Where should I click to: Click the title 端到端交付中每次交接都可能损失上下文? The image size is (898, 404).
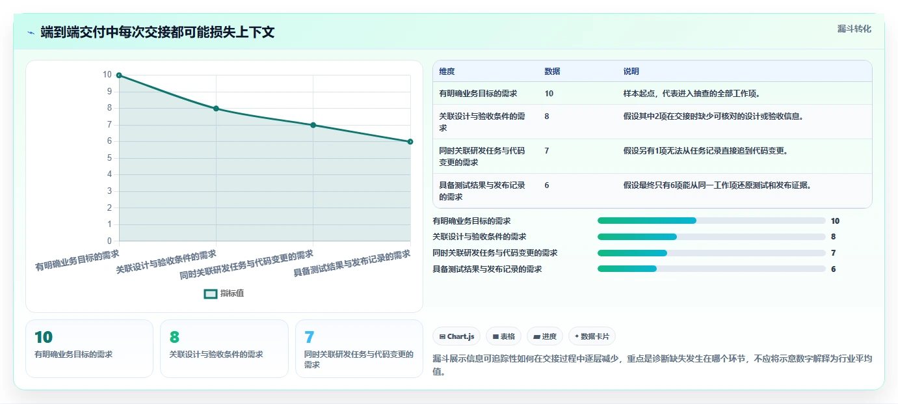coord(157,32)
